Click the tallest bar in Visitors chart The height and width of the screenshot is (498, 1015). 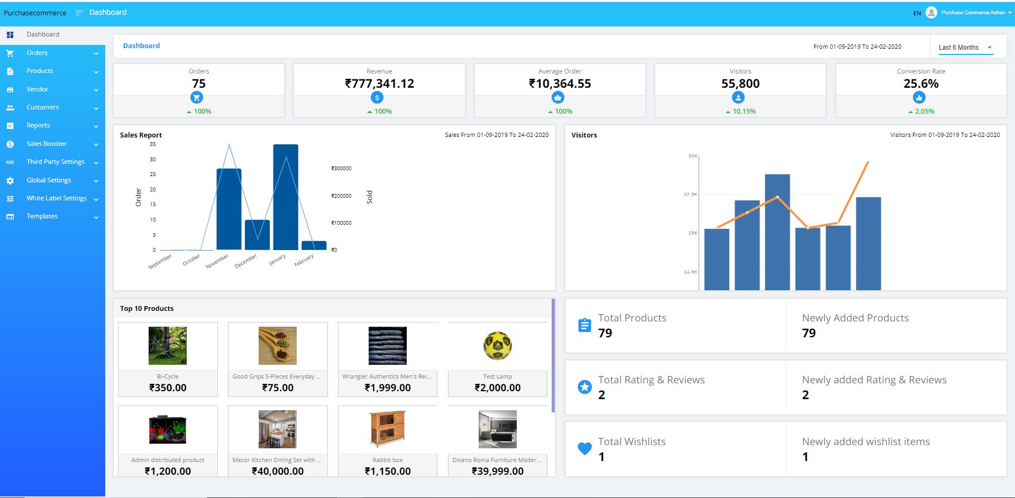click(x=778, y=232)
